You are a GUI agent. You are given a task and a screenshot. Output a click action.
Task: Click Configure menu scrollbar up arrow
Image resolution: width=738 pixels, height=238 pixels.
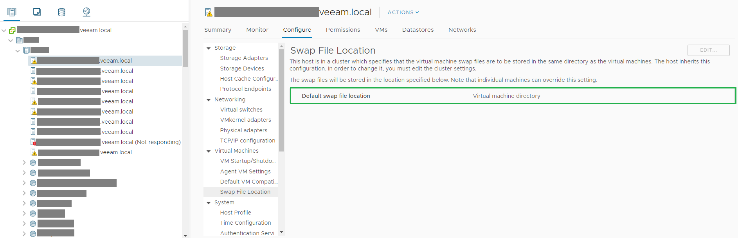[281, 46]
